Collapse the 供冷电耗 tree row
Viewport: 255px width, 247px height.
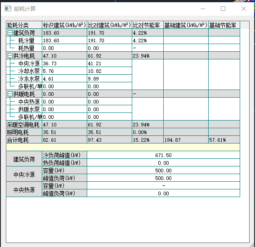click(10, 56)
